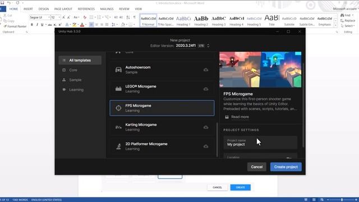359x202 pixels.
Task: Open the HOME ribbon tab
Action: coord(13,9)
